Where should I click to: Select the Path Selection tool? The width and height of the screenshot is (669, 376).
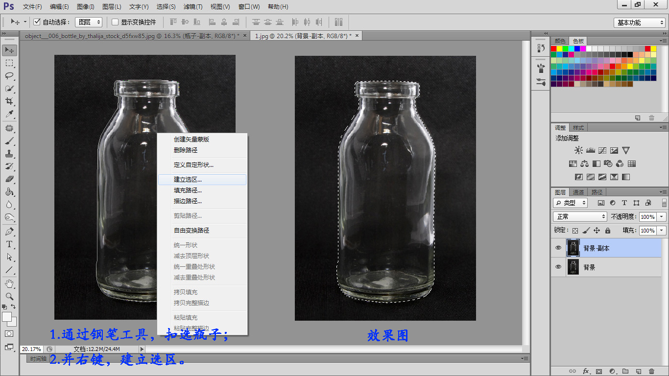pyautogui.click(x=9, y=257)
